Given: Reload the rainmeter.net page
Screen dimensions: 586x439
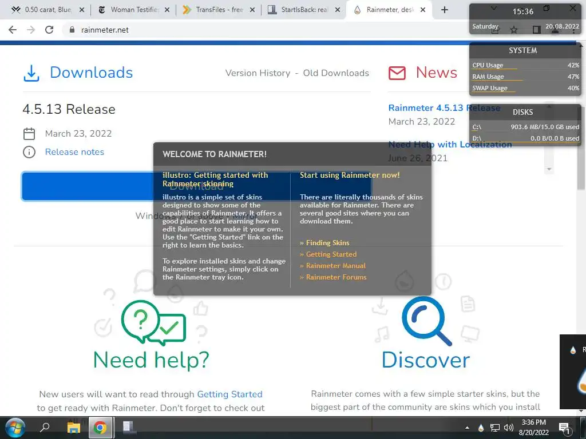Looking at the screenshot, I should click(x=49, y=30).
